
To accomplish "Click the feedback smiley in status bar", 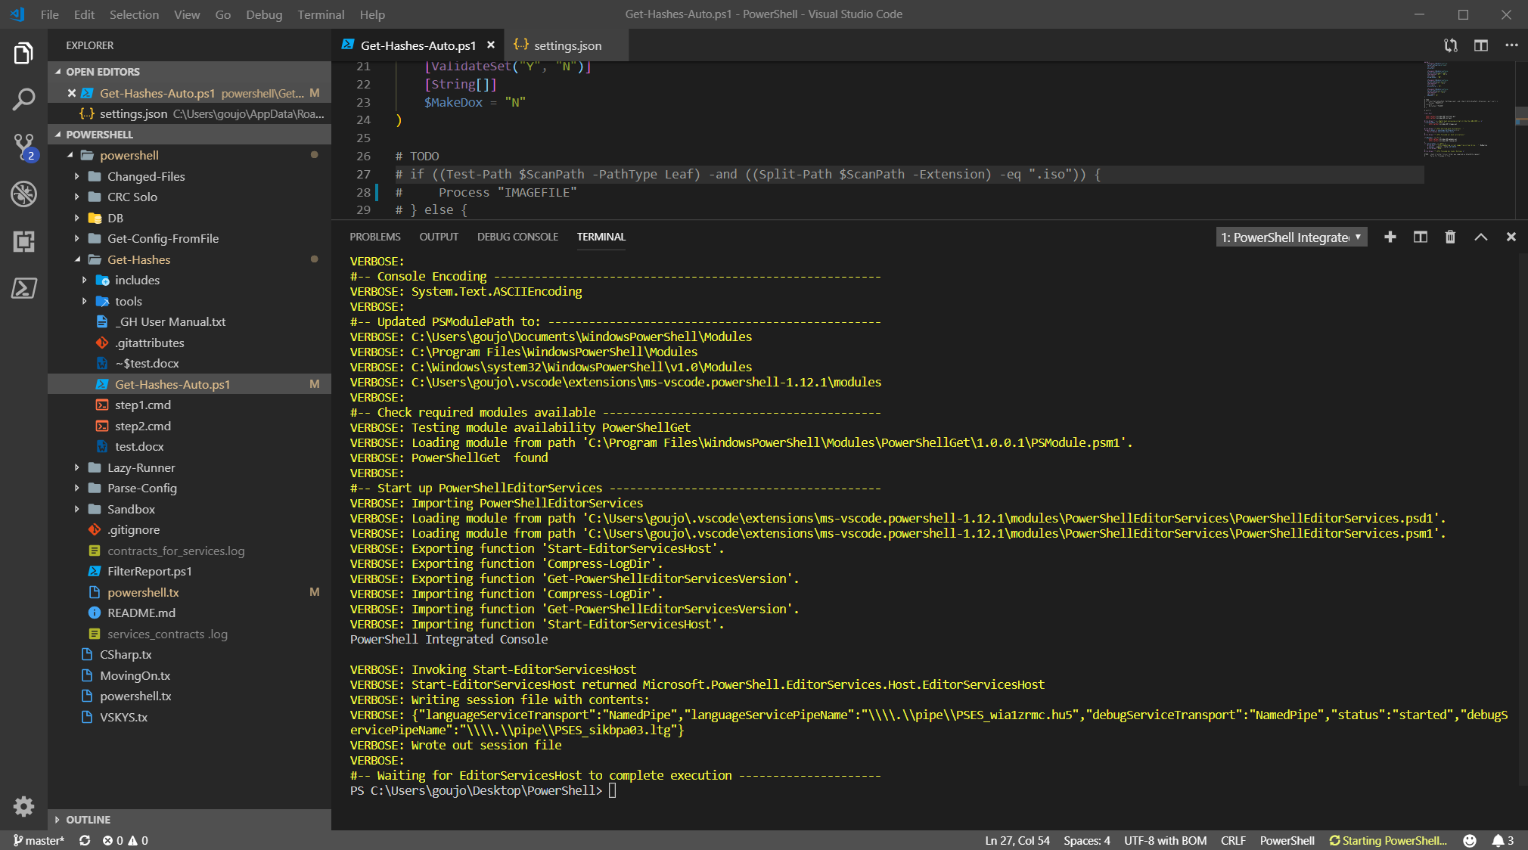I will [x=1470, y=841].
